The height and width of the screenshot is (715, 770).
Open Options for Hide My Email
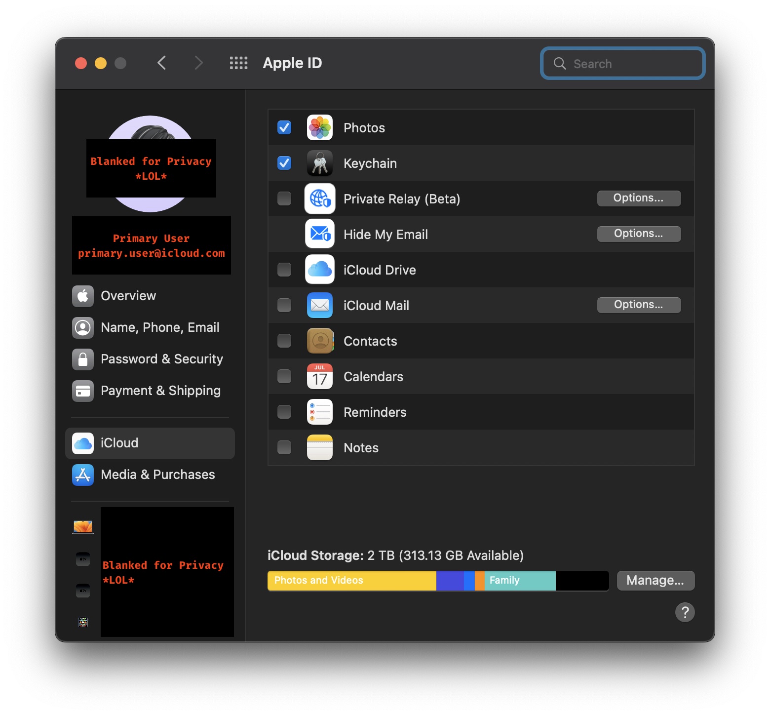tap(639, 234)
